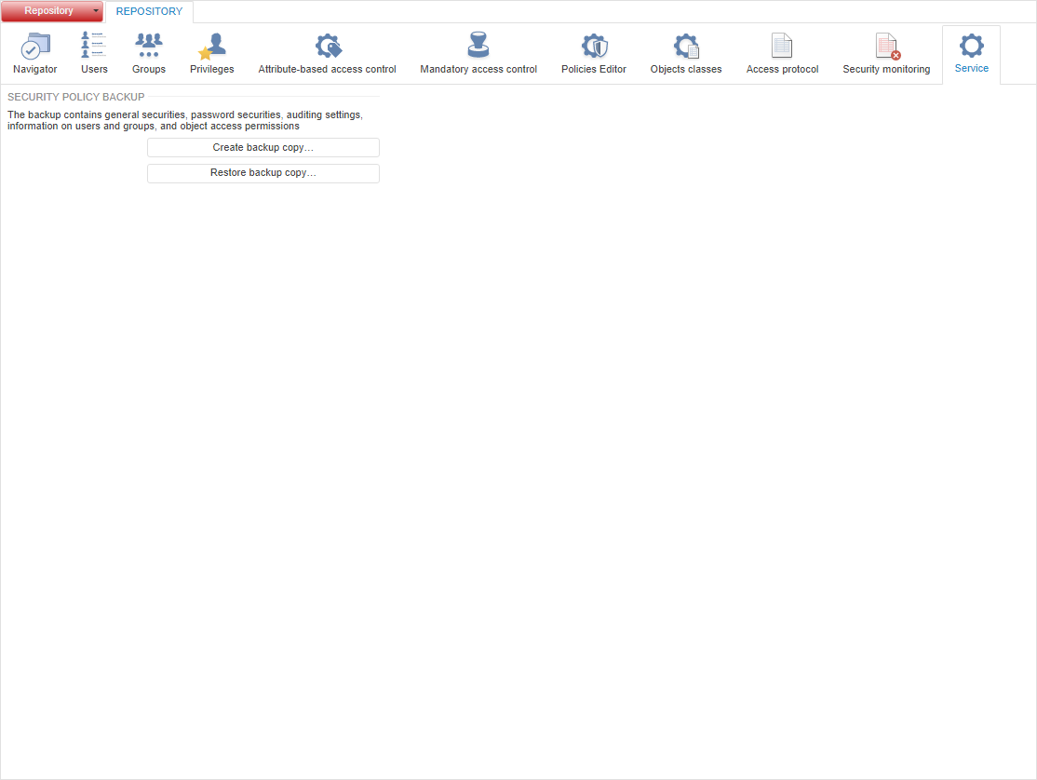This screenshot has height=780, width=1037.
Task: Open the Access protocol document icon
Action: 782,46
